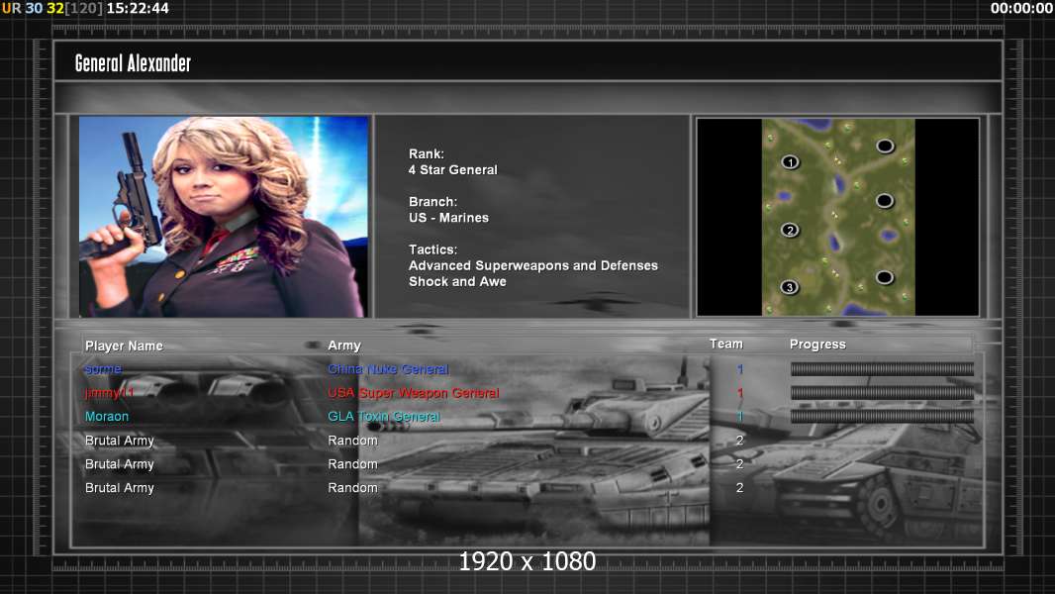Viewport: 1055px width, 594px height.
Task: Click the 'Shock and Awe' tactics line
Action: point(457,282)
